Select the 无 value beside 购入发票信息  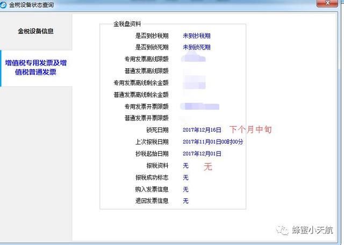[185, 189]
